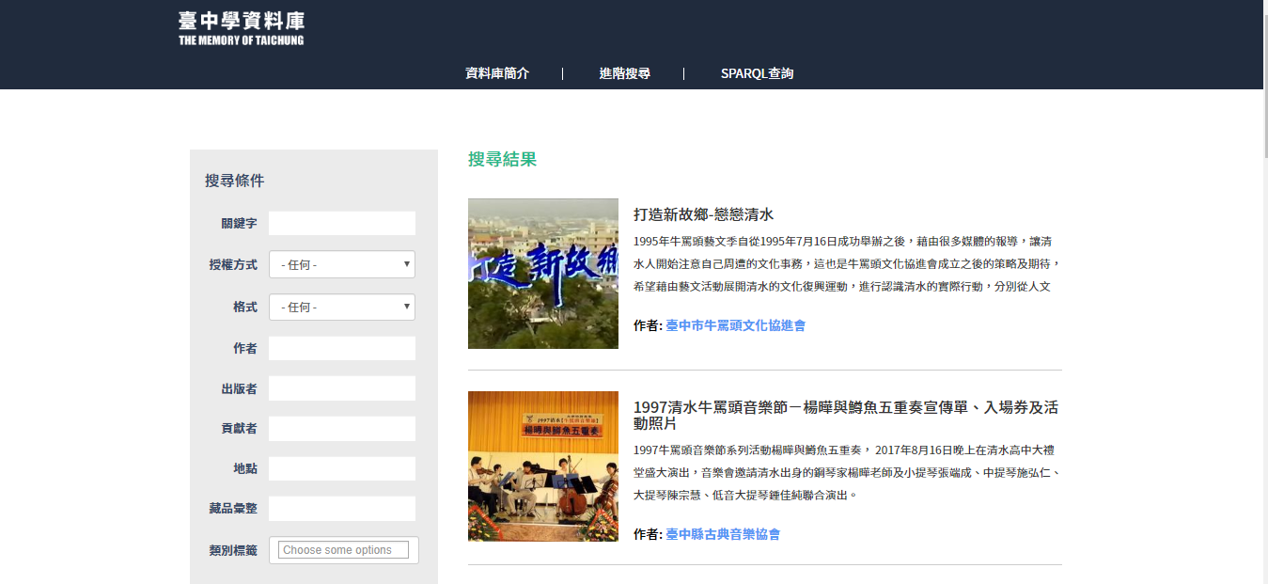Open the 楊暉與鱒魚五重奏 concert photo thumbnail

click(543, 466)
